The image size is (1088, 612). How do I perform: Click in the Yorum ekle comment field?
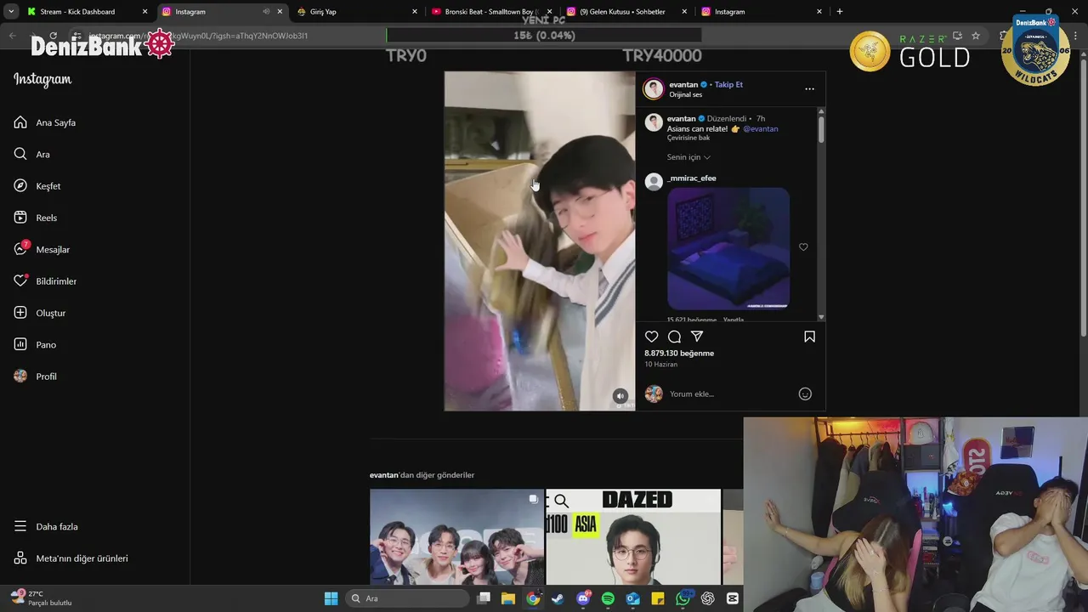729,394
